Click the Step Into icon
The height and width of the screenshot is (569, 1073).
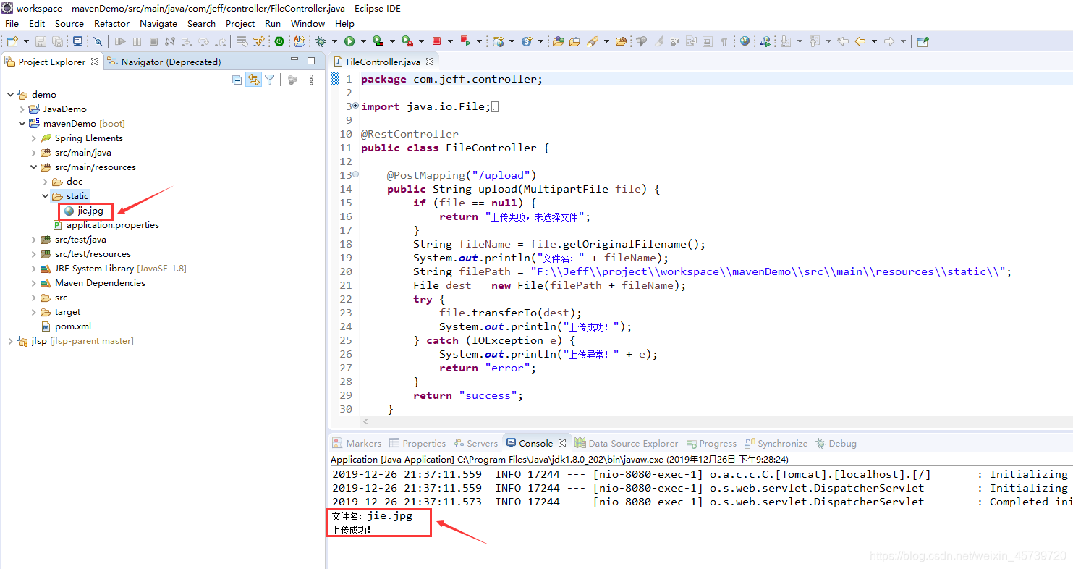click(x=186, y=41)
